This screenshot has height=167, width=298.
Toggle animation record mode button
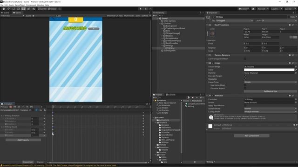pyautogui.click(x=11, y=107)
